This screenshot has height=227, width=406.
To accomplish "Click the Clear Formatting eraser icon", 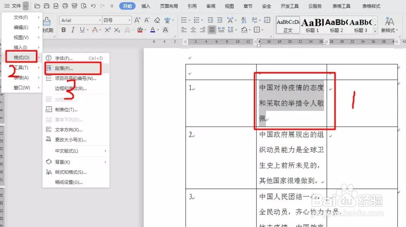I will tap(157, 20).
